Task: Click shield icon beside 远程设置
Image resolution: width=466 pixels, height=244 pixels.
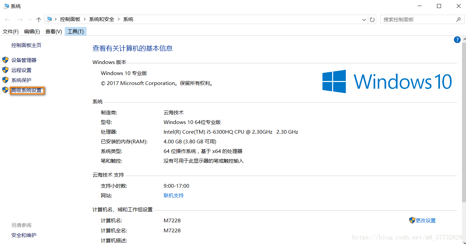Action: (x=5, y=70)
